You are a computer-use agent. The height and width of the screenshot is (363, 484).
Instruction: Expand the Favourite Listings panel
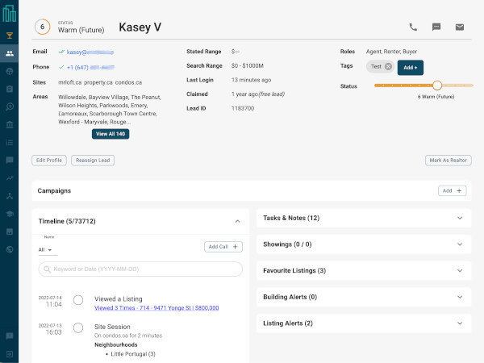click(x=460, y=271)
